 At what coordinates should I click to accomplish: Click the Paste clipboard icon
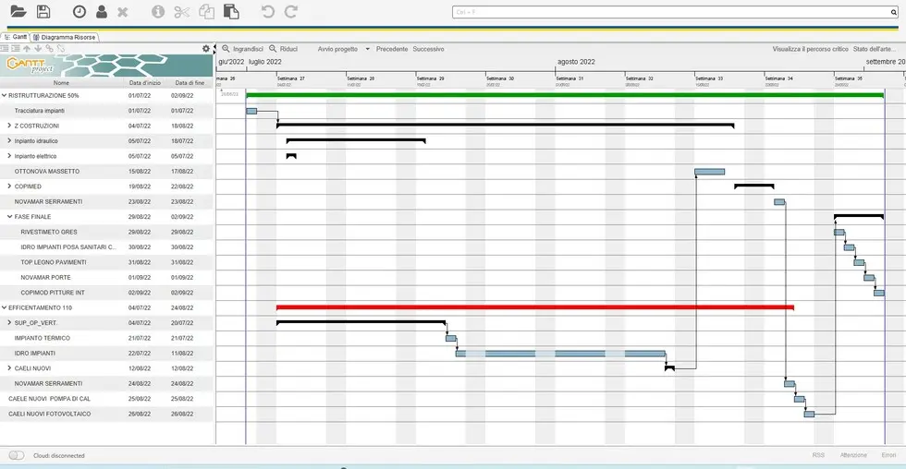pyautogui.click(x=230, y=12)
